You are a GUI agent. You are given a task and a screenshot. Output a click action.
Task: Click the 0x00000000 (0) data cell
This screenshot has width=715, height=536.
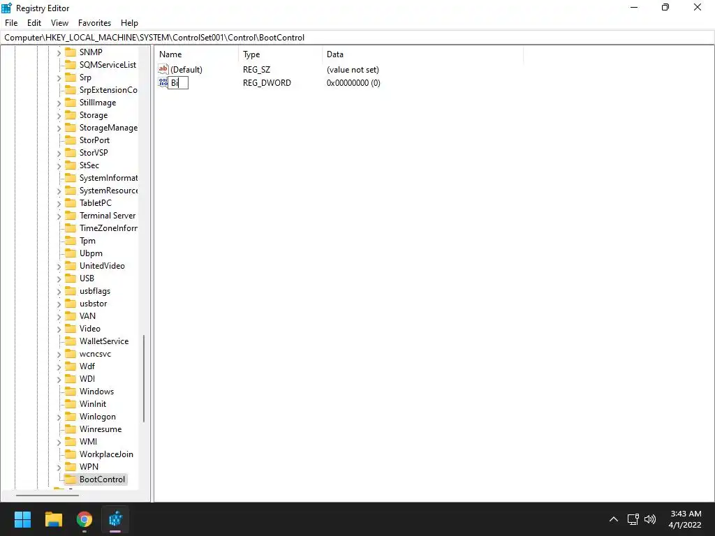click(353, 83)
